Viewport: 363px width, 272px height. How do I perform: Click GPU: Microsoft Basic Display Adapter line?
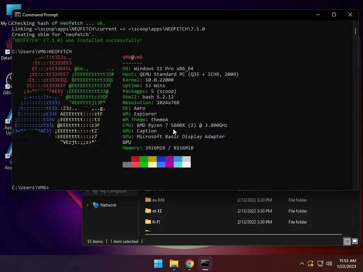tap(173, 137)
